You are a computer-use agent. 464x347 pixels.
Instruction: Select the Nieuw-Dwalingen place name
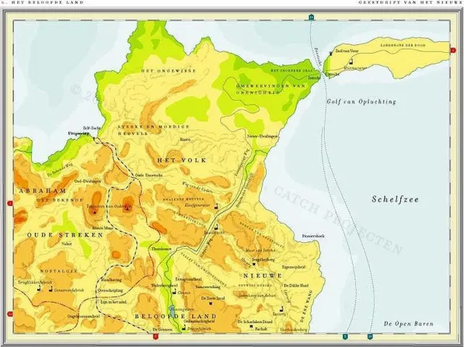262,136
